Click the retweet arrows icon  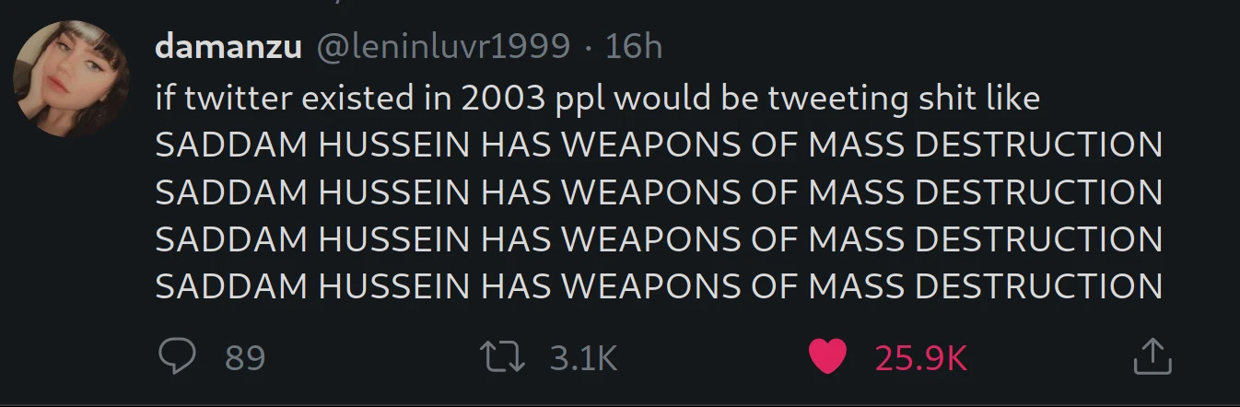tap(505, 356)
